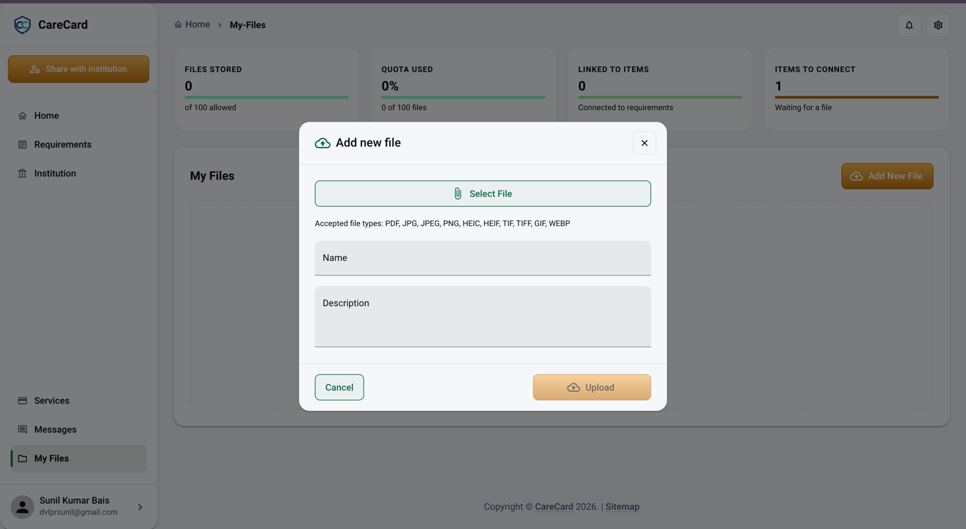
Task: Click the 'of 100 allowed' text
Action: [x=210, y=108]
